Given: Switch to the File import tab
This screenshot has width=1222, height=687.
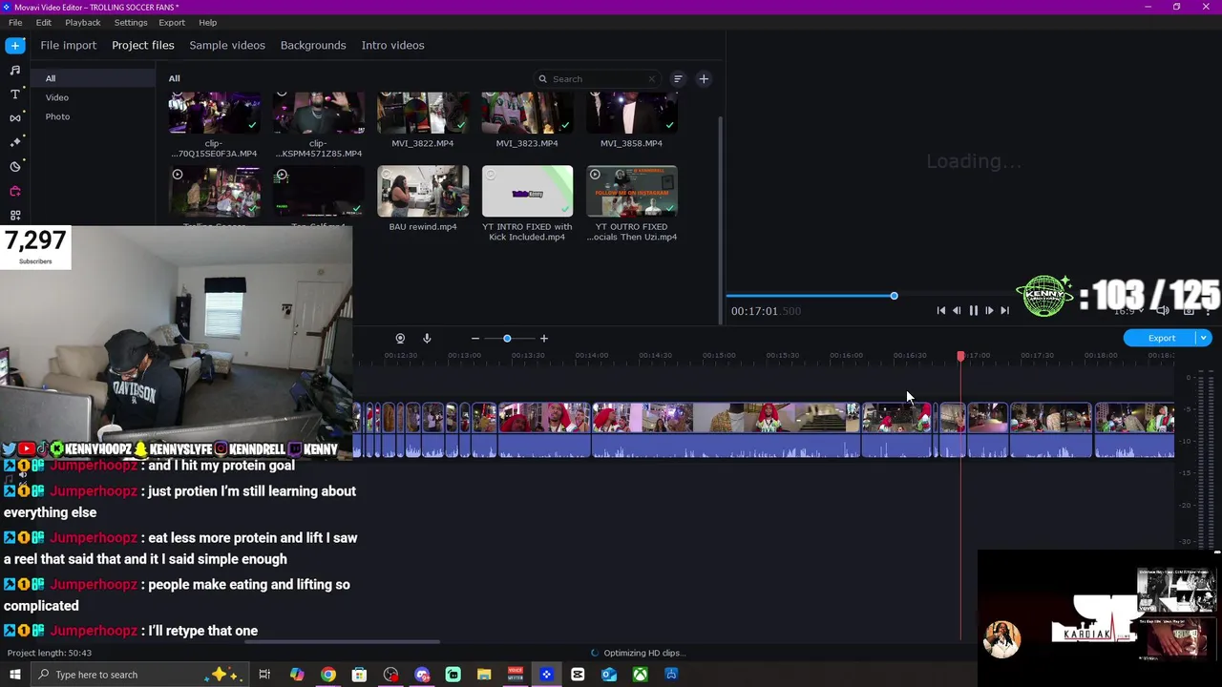Looking at the screenshot, I should (x=68, y=45).
